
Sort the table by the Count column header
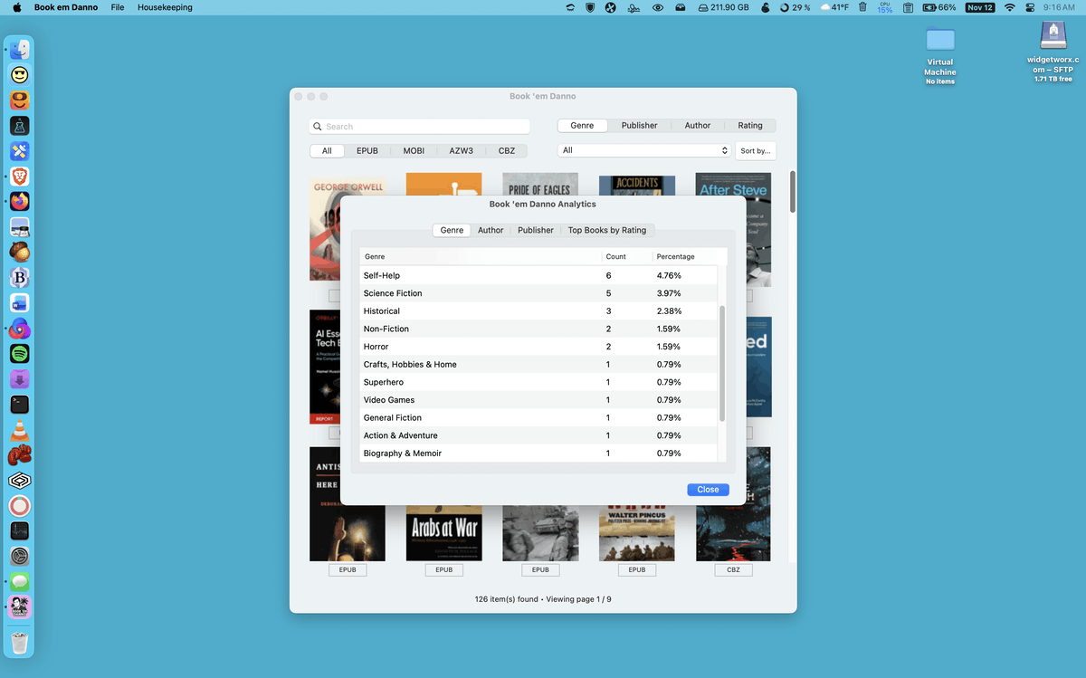point(616,257)
